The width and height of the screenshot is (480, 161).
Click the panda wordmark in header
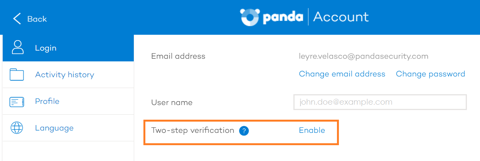coord(283,18)
